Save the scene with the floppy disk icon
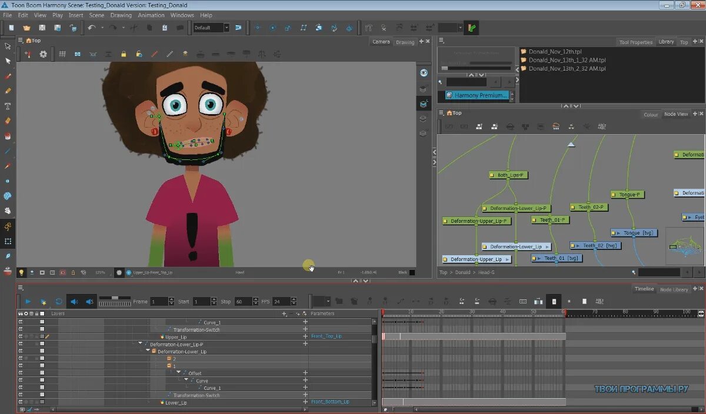This screenshot has height=414, width=706. pyautogui.click(x=42, y=28)
